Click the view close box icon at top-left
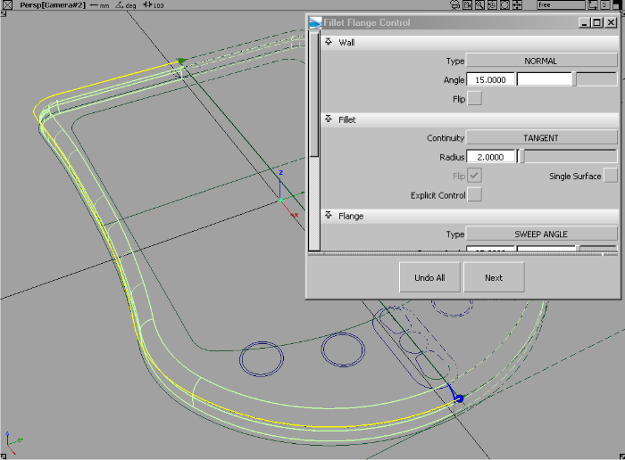This screenshot has width=625, height=460. point(7,4)
